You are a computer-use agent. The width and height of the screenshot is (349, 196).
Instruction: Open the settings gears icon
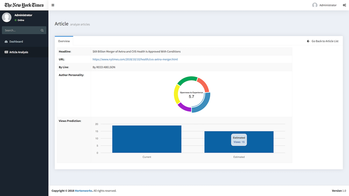(344, 5)
